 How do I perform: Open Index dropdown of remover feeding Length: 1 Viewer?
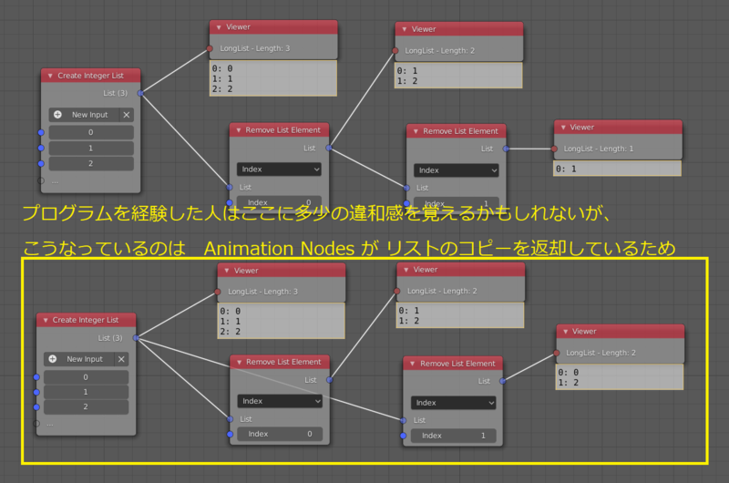457,170
